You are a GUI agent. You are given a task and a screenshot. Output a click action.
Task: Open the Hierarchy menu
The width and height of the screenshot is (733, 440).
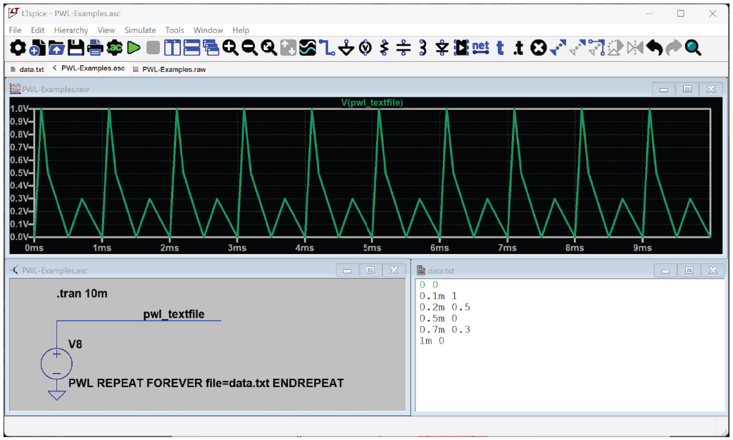tap(70, 30)
